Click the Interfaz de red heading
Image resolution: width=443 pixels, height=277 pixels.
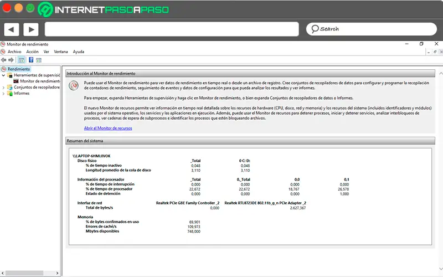click(90, 203)
